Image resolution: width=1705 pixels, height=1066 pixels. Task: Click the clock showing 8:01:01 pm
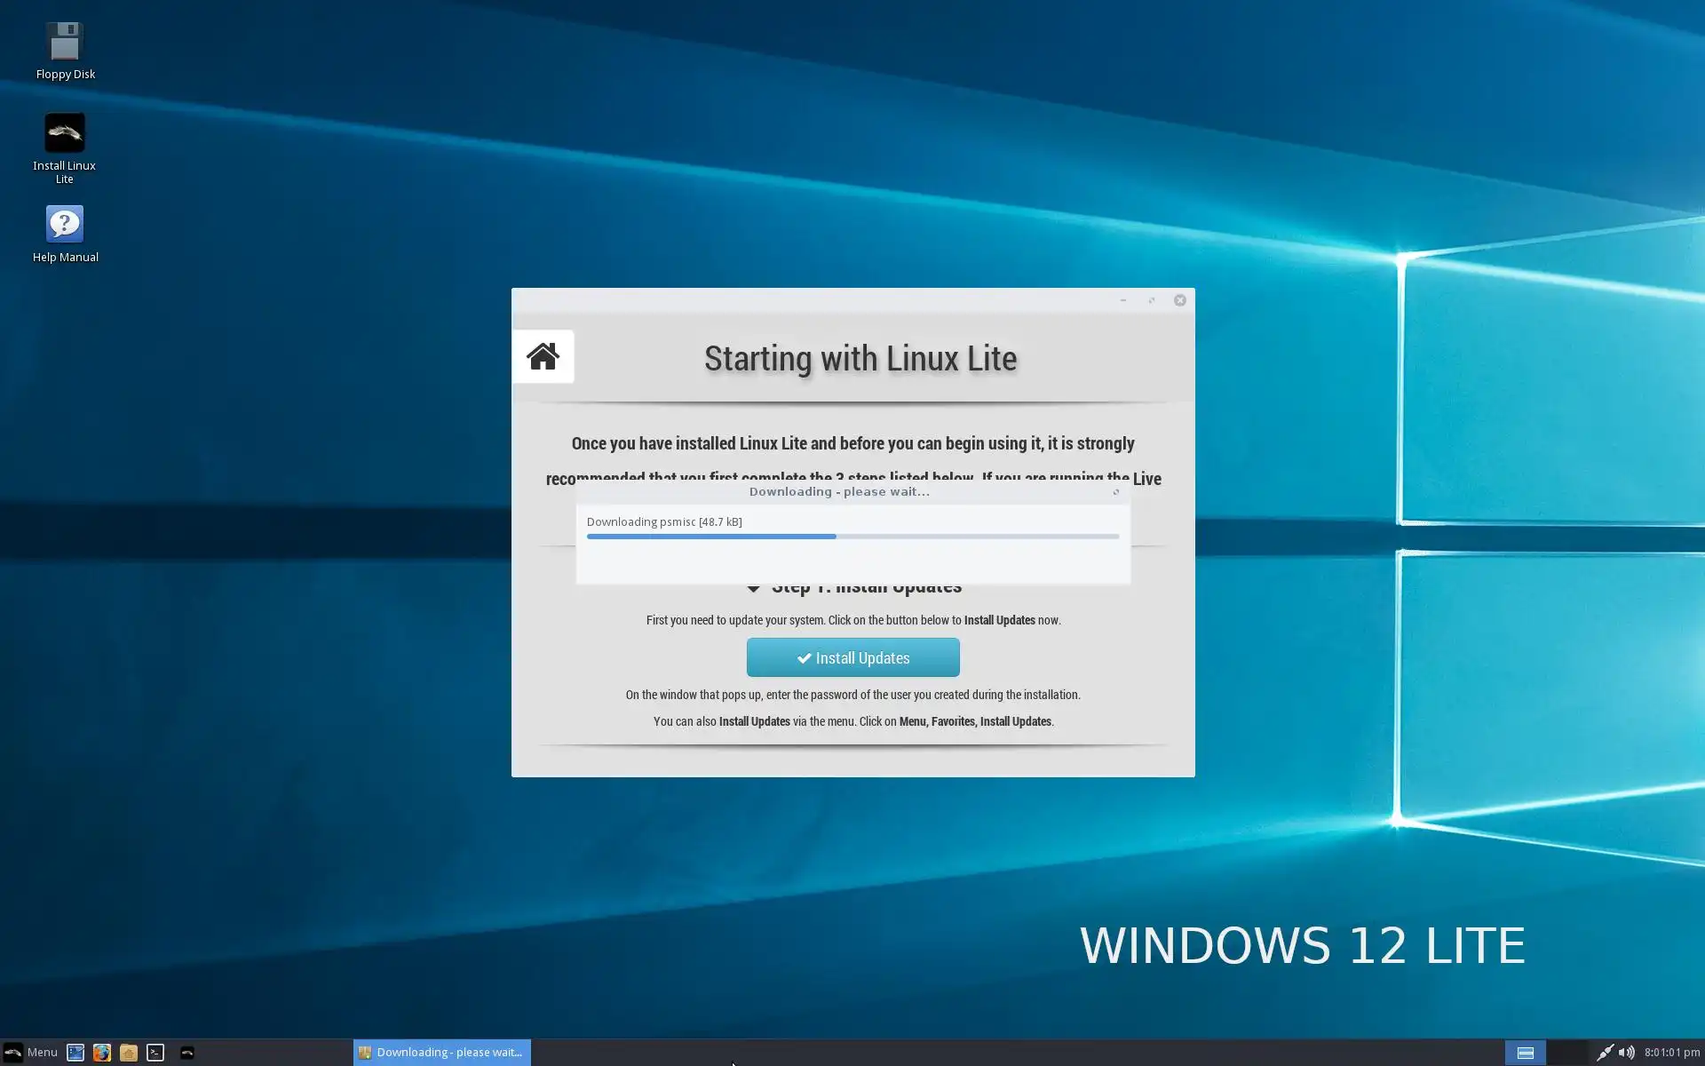pyautogui.click(x=1671, y=1053)
